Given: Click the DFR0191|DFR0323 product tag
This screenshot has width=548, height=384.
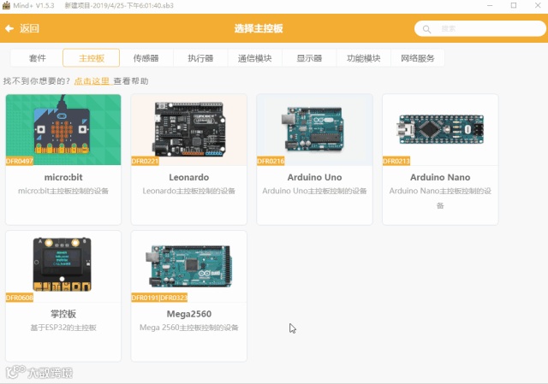Looking at the screenshot, I should pos(159,298).
